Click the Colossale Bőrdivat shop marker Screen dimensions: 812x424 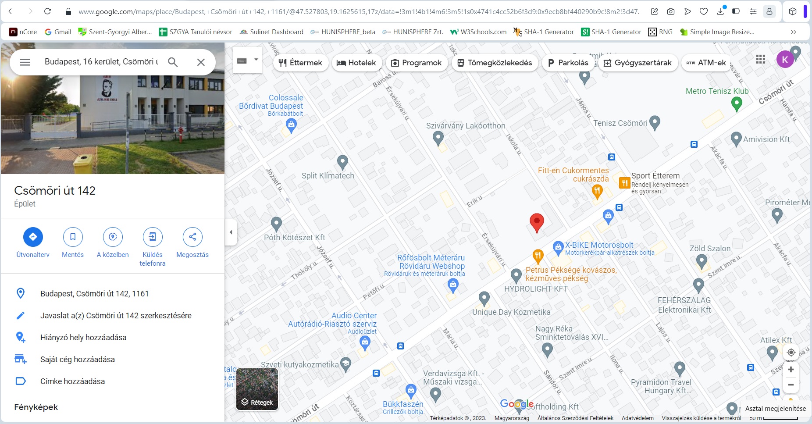coord(291,126)
